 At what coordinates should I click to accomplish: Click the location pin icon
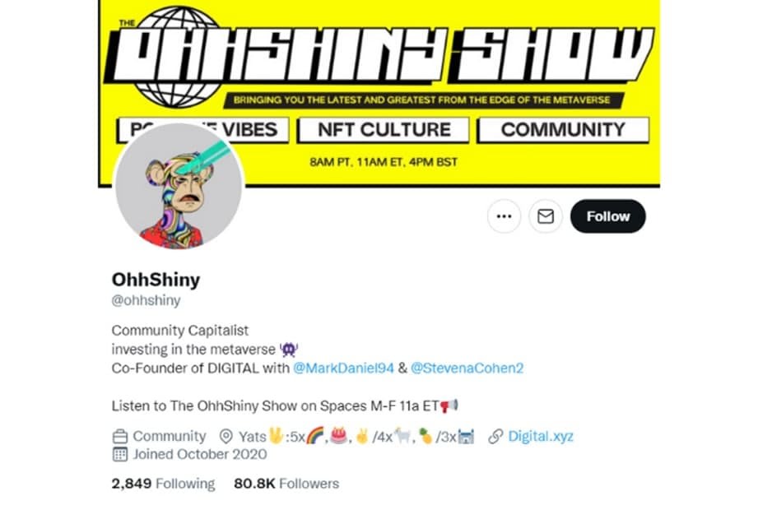click(x=226, y=437)
